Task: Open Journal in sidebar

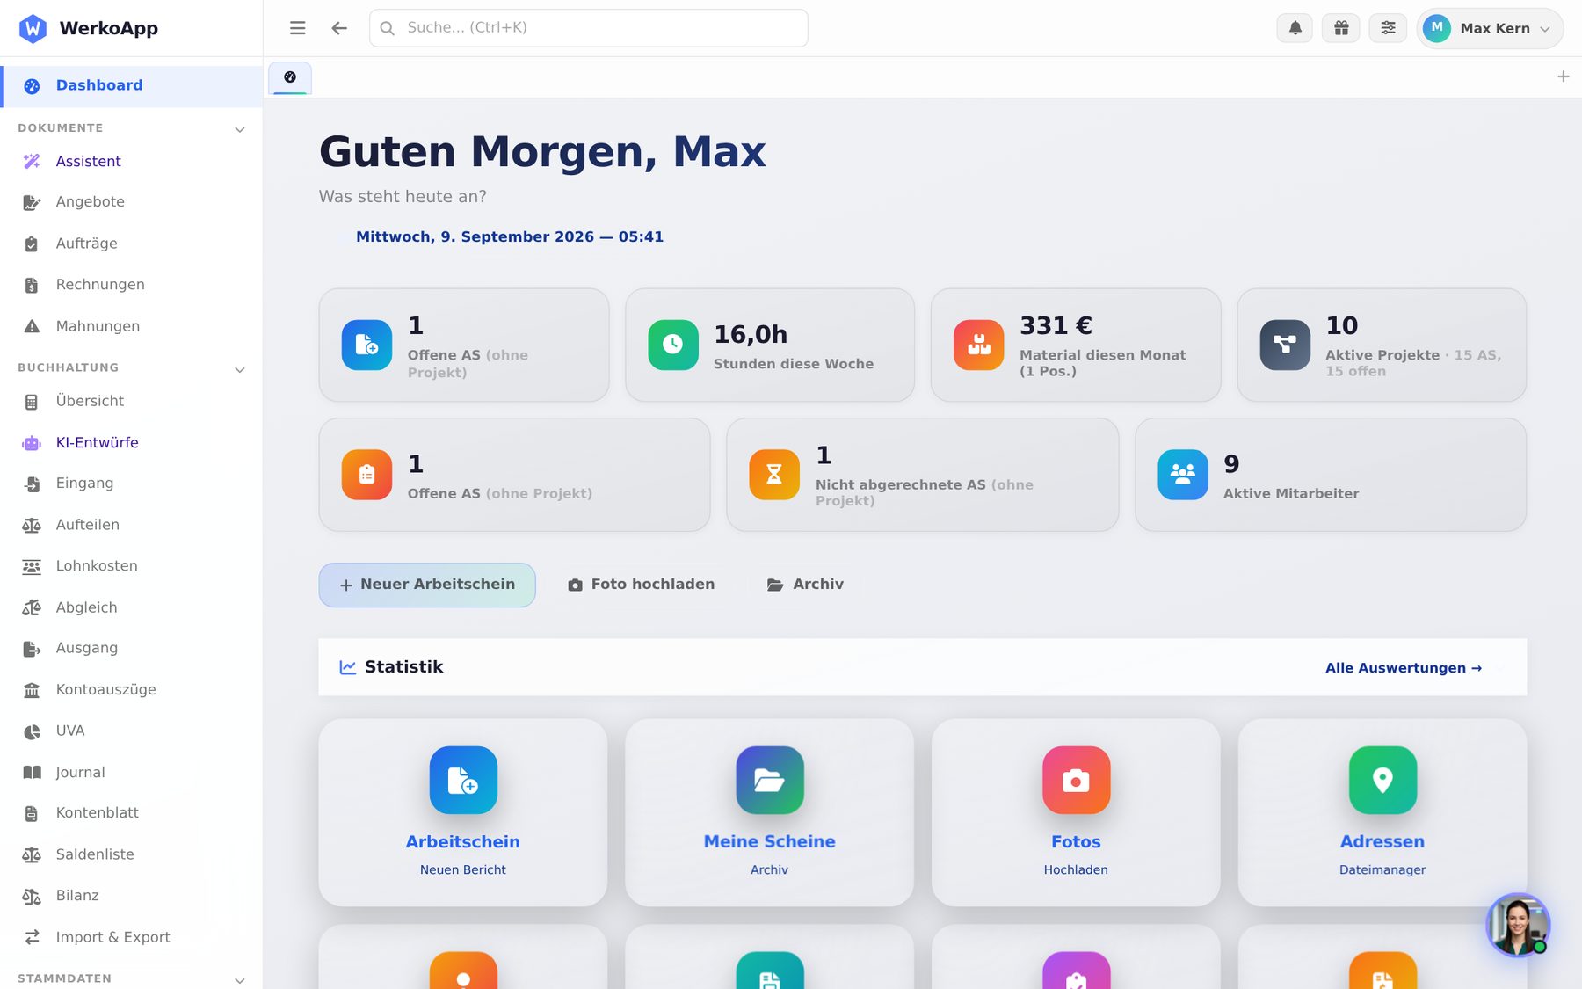Action: point(132,772)
